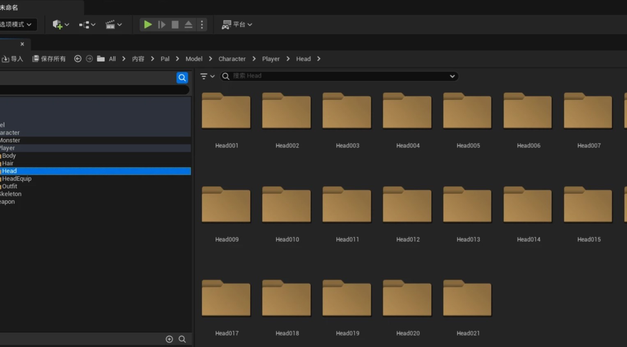Expand chevron after Character breadcrumb

[x=254, y=59]
